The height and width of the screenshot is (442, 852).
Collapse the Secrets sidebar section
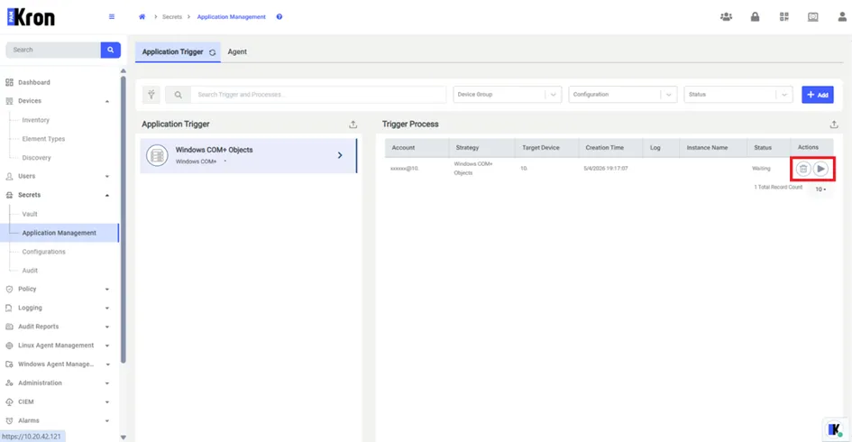click(107, 195)
